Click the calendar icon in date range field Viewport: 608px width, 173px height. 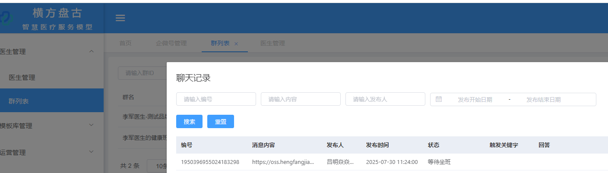(x=439, y=99)
